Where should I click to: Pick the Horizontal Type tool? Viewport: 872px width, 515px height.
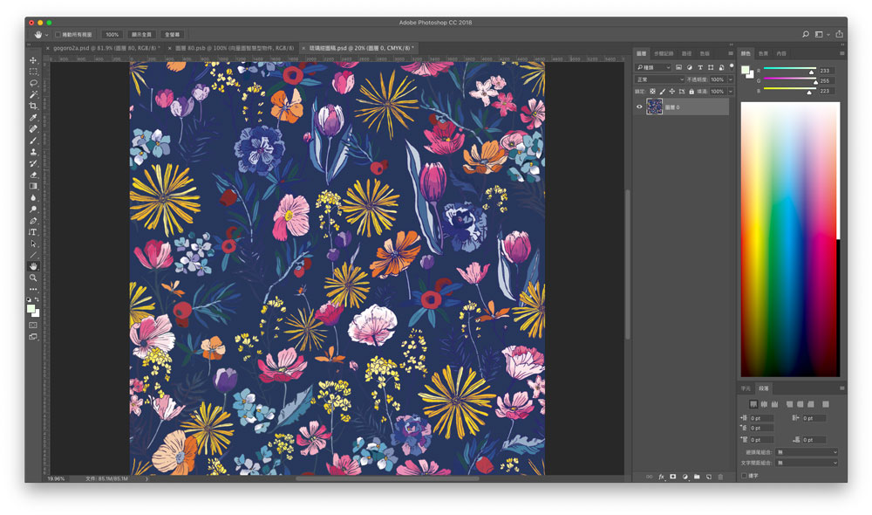(33, 232)
